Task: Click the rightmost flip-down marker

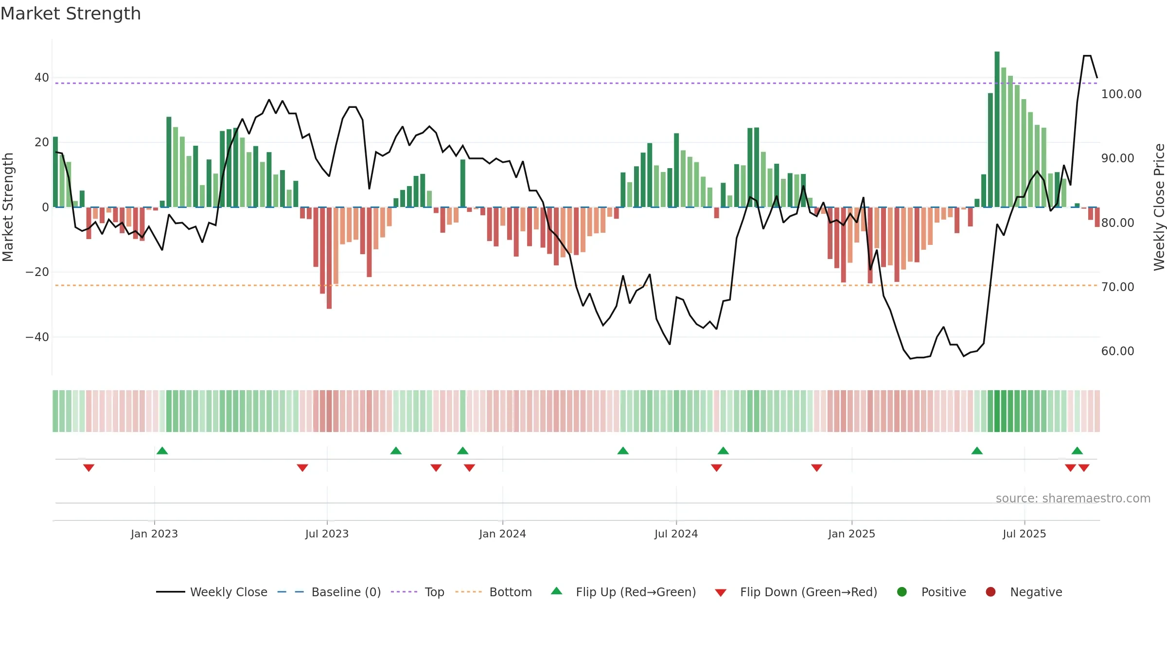Action: 1084,467
